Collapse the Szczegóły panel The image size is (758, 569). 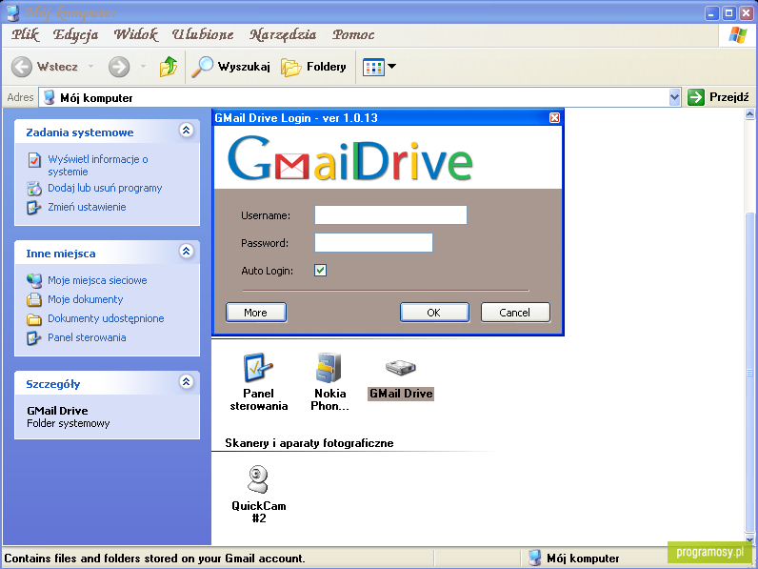point(186,382)
